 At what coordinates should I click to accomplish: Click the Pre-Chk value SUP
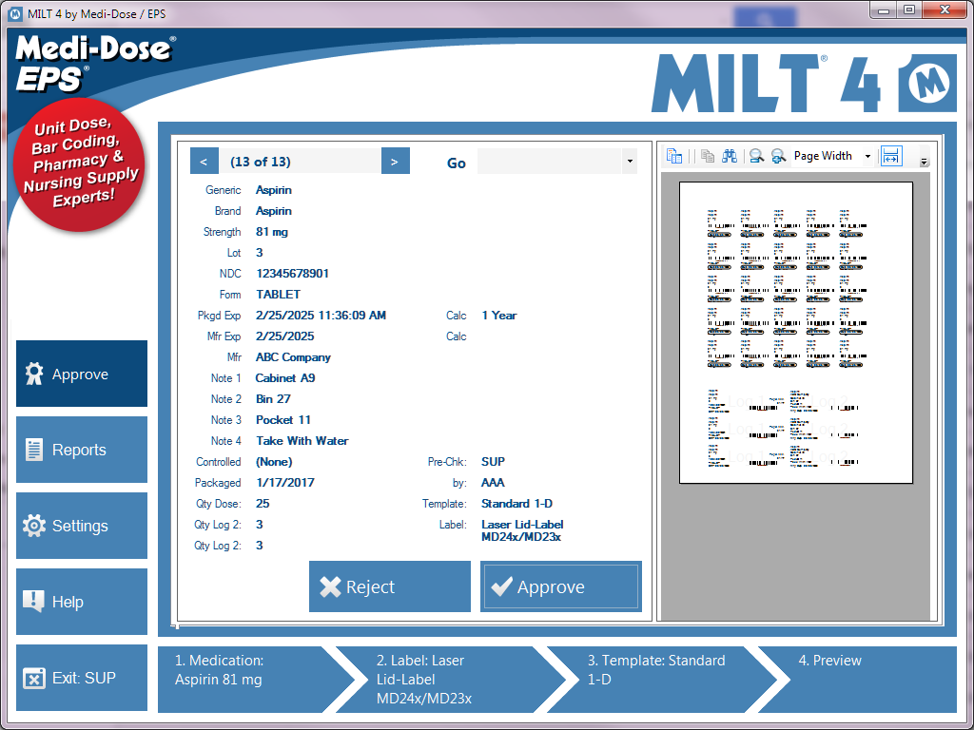494,462
